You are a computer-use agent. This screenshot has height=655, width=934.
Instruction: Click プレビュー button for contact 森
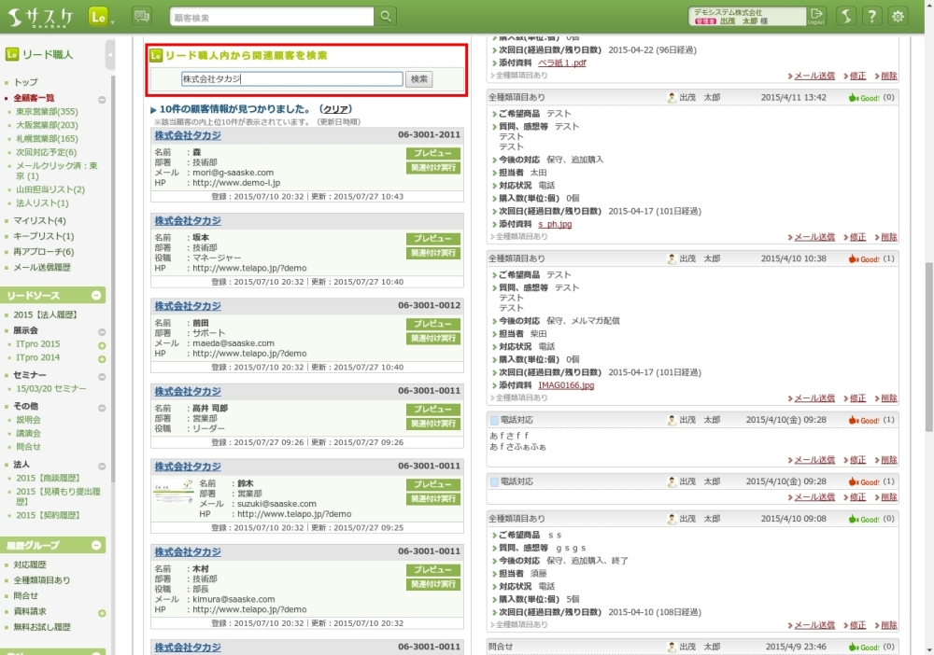pyautogui.click(x=432, y=153)
